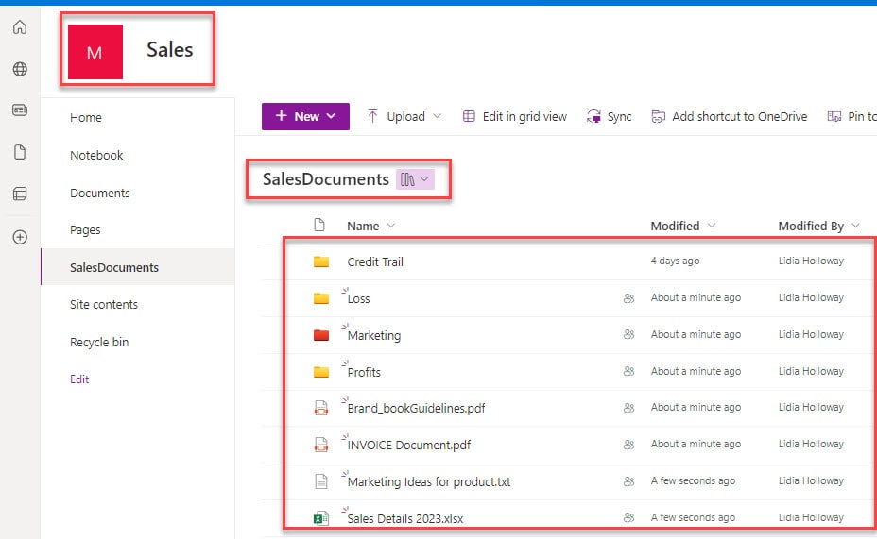
Task: Go to Home in site navigation
Action: click(x=86, y=117)
